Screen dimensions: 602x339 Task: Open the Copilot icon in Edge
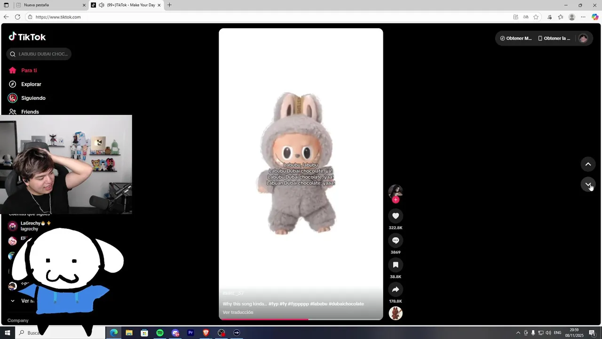pyautogui.click(x=595, y=17)
